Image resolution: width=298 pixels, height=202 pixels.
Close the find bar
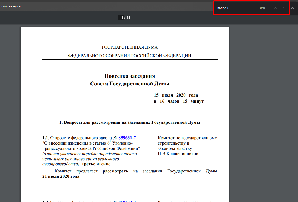[292, 8]
